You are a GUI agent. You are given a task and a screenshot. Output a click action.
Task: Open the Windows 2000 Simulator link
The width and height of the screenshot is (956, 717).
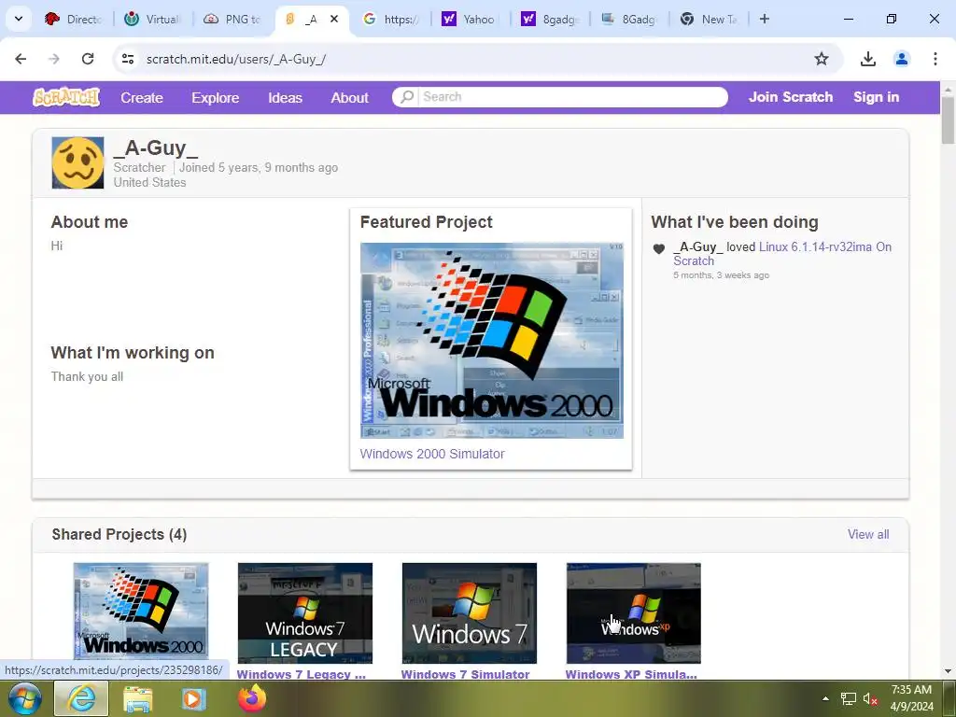click(x=431, y=454)
